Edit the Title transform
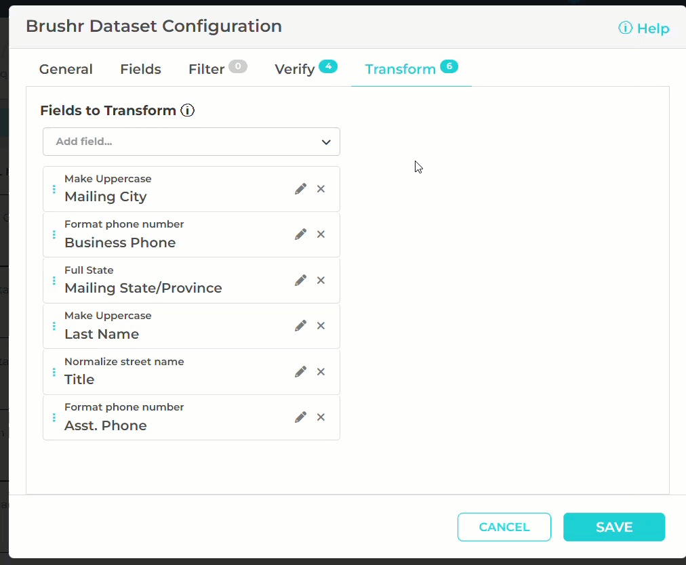This screenshot has width=686, height=565. click(300, 372)
